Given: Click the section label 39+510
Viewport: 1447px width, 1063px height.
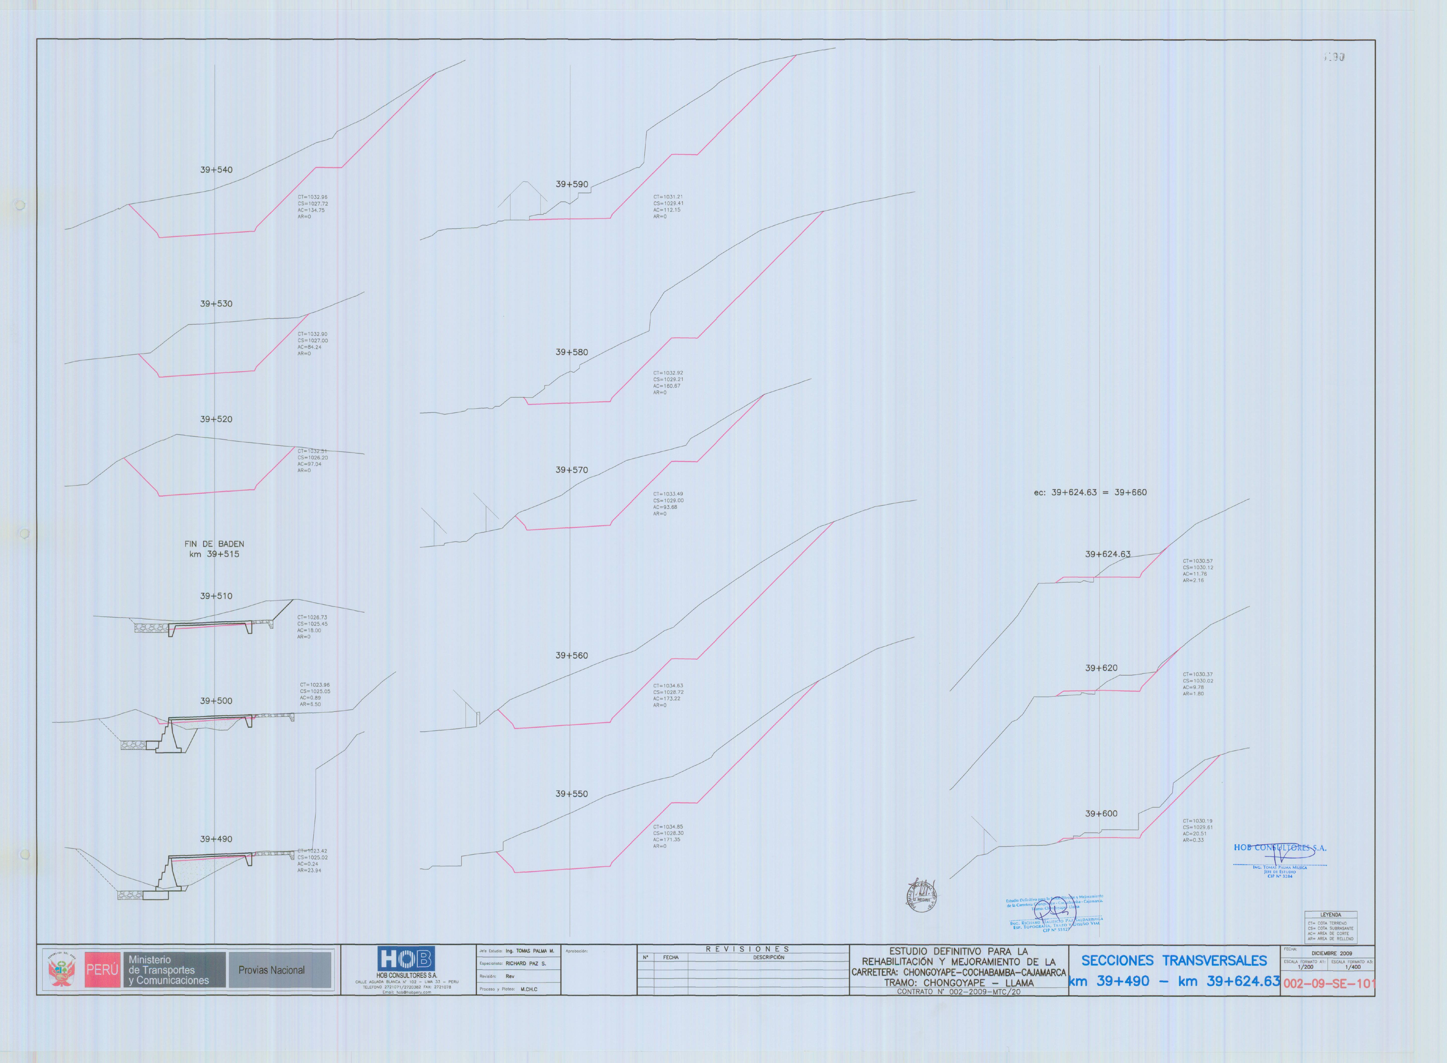Looking at the screenshot, I should pyautogui.click(x=216, y=596).
